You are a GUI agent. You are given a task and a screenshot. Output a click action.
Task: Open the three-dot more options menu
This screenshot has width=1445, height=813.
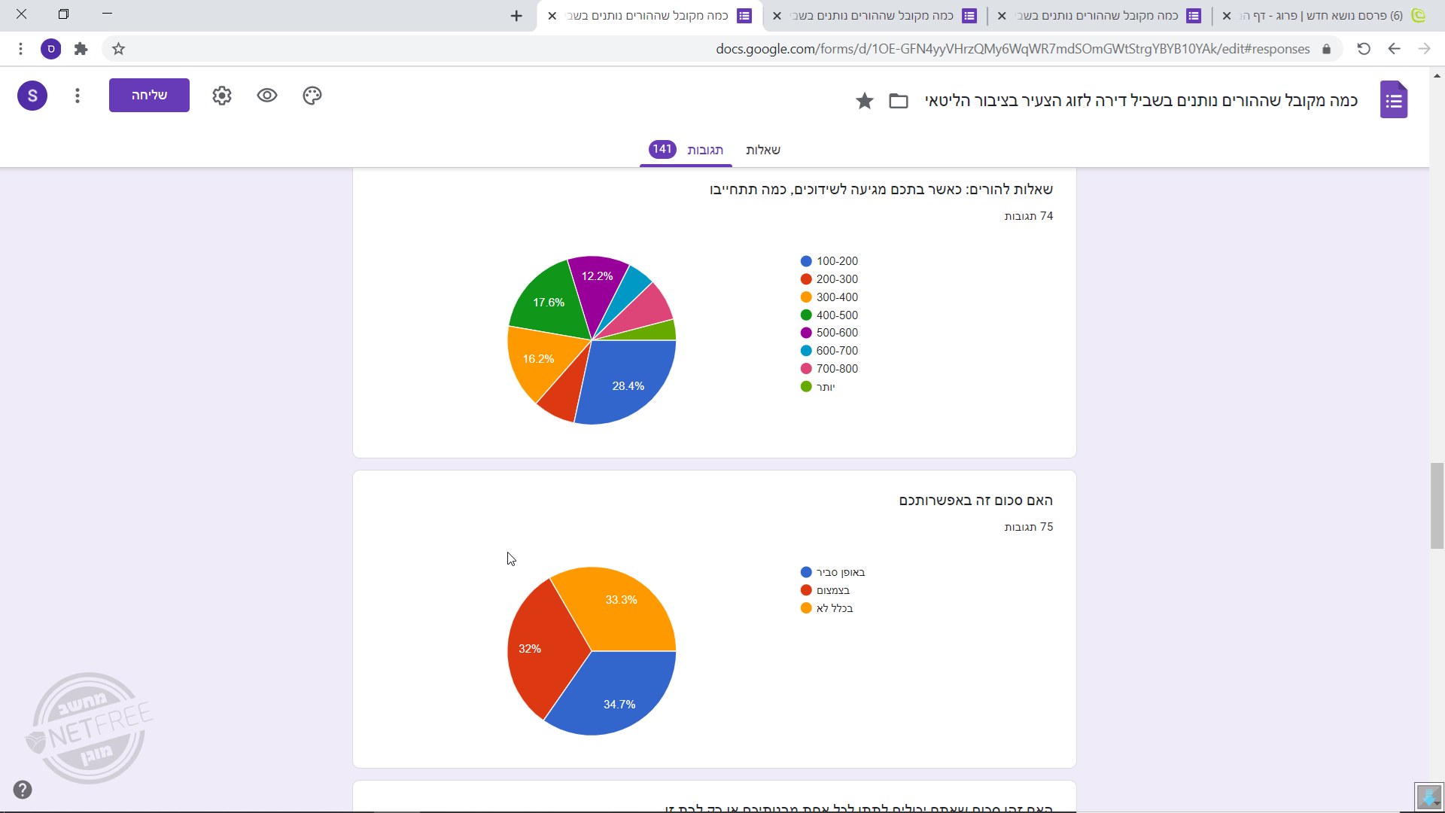78,96
